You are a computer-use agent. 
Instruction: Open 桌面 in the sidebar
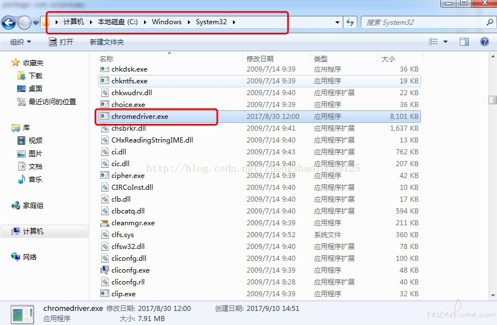point(35,89)
